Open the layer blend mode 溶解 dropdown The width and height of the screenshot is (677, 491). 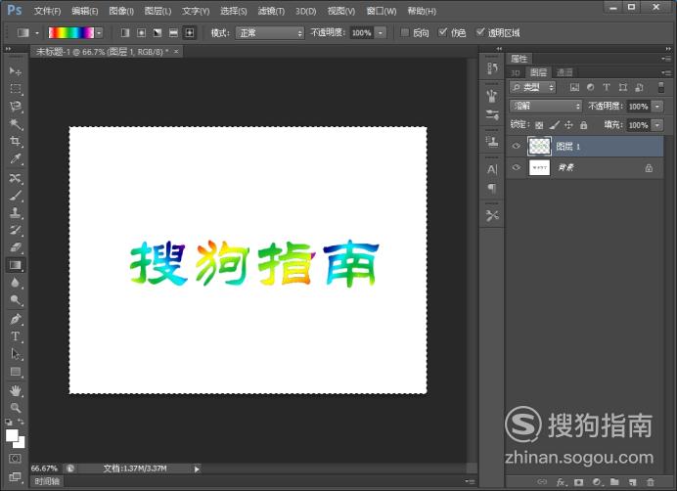click(546, 106)
